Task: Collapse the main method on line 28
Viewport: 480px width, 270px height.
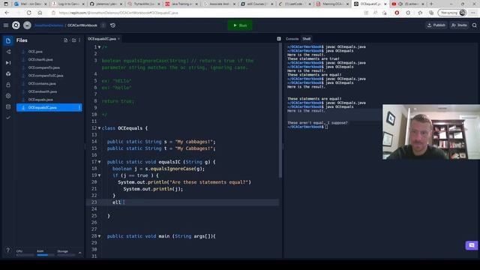Action: pyautogui.click(x=99, y=236)
